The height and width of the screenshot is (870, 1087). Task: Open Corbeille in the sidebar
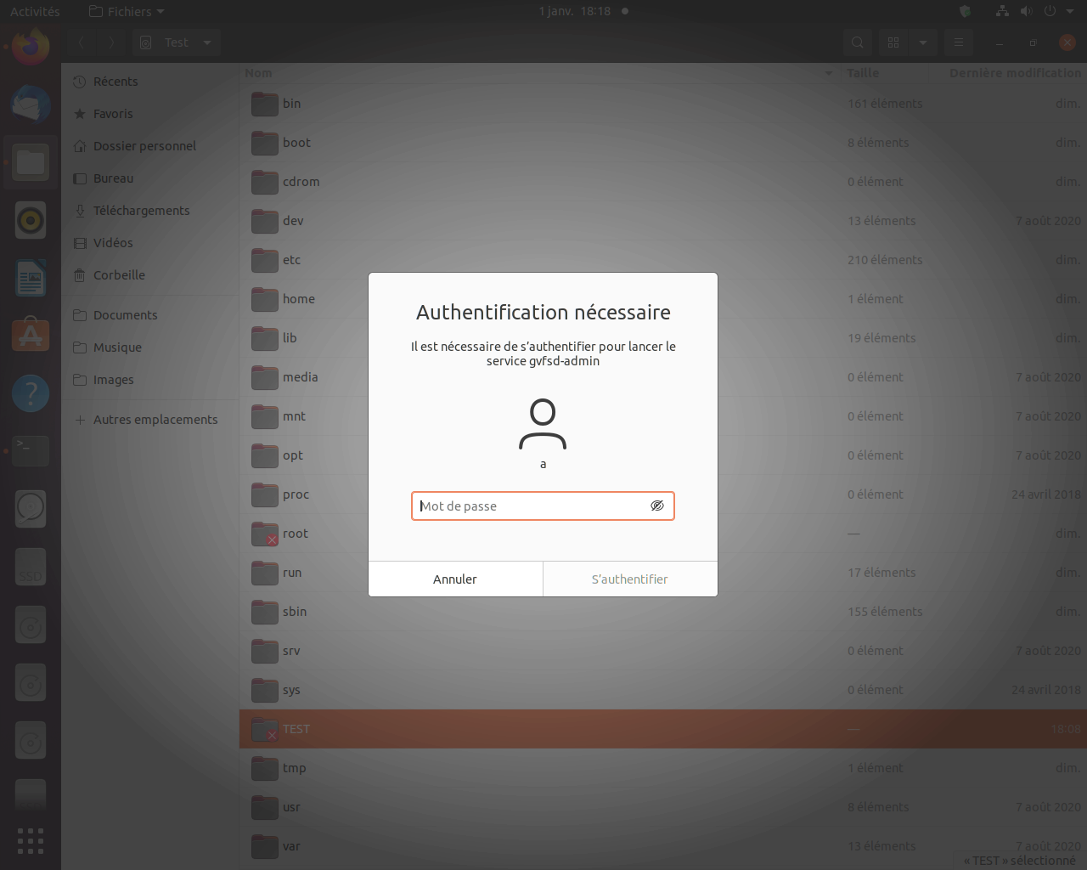(x=150, y=275)
